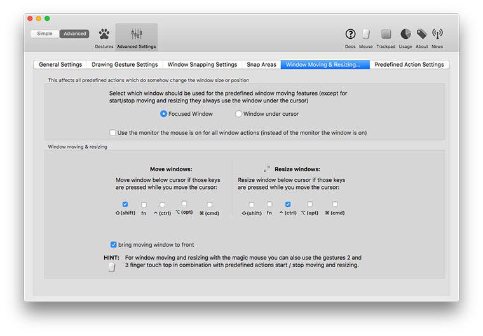Image resolution: width=483 pixels, height=336 pixels.
Task: Open the News antenna icon
Action: pos(437,34)
